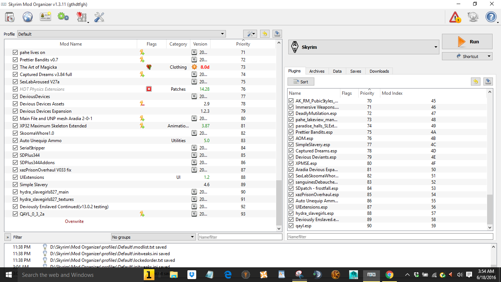Select the Plugins tab
The height and width of the screenshot is (282, 501).
click(x=295, y=71)
